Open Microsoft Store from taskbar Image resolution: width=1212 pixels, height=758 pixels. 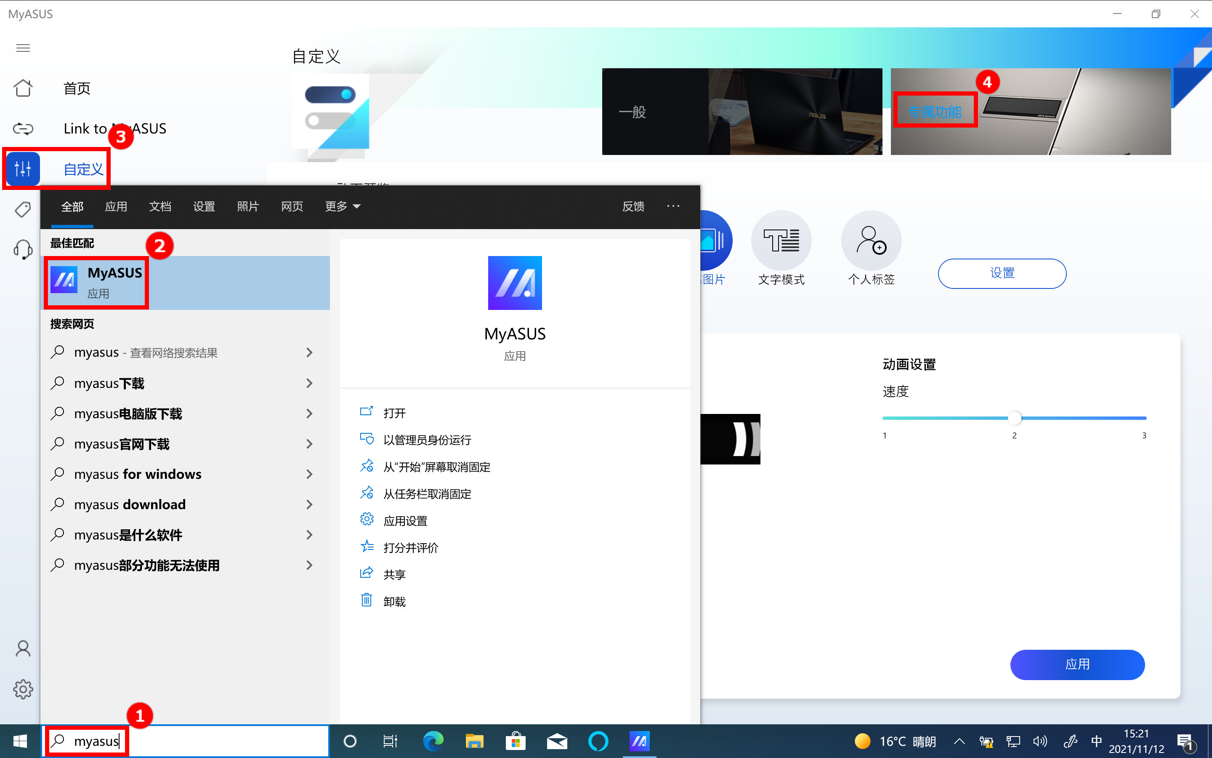516,741
